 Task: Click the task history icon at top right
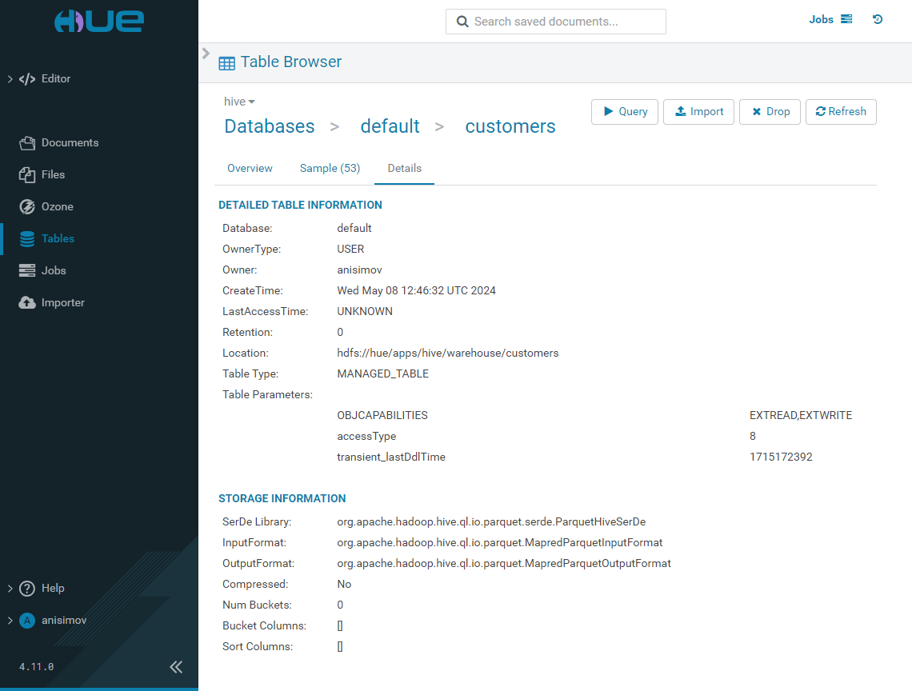pyautogui.click(x=878, y=19)
